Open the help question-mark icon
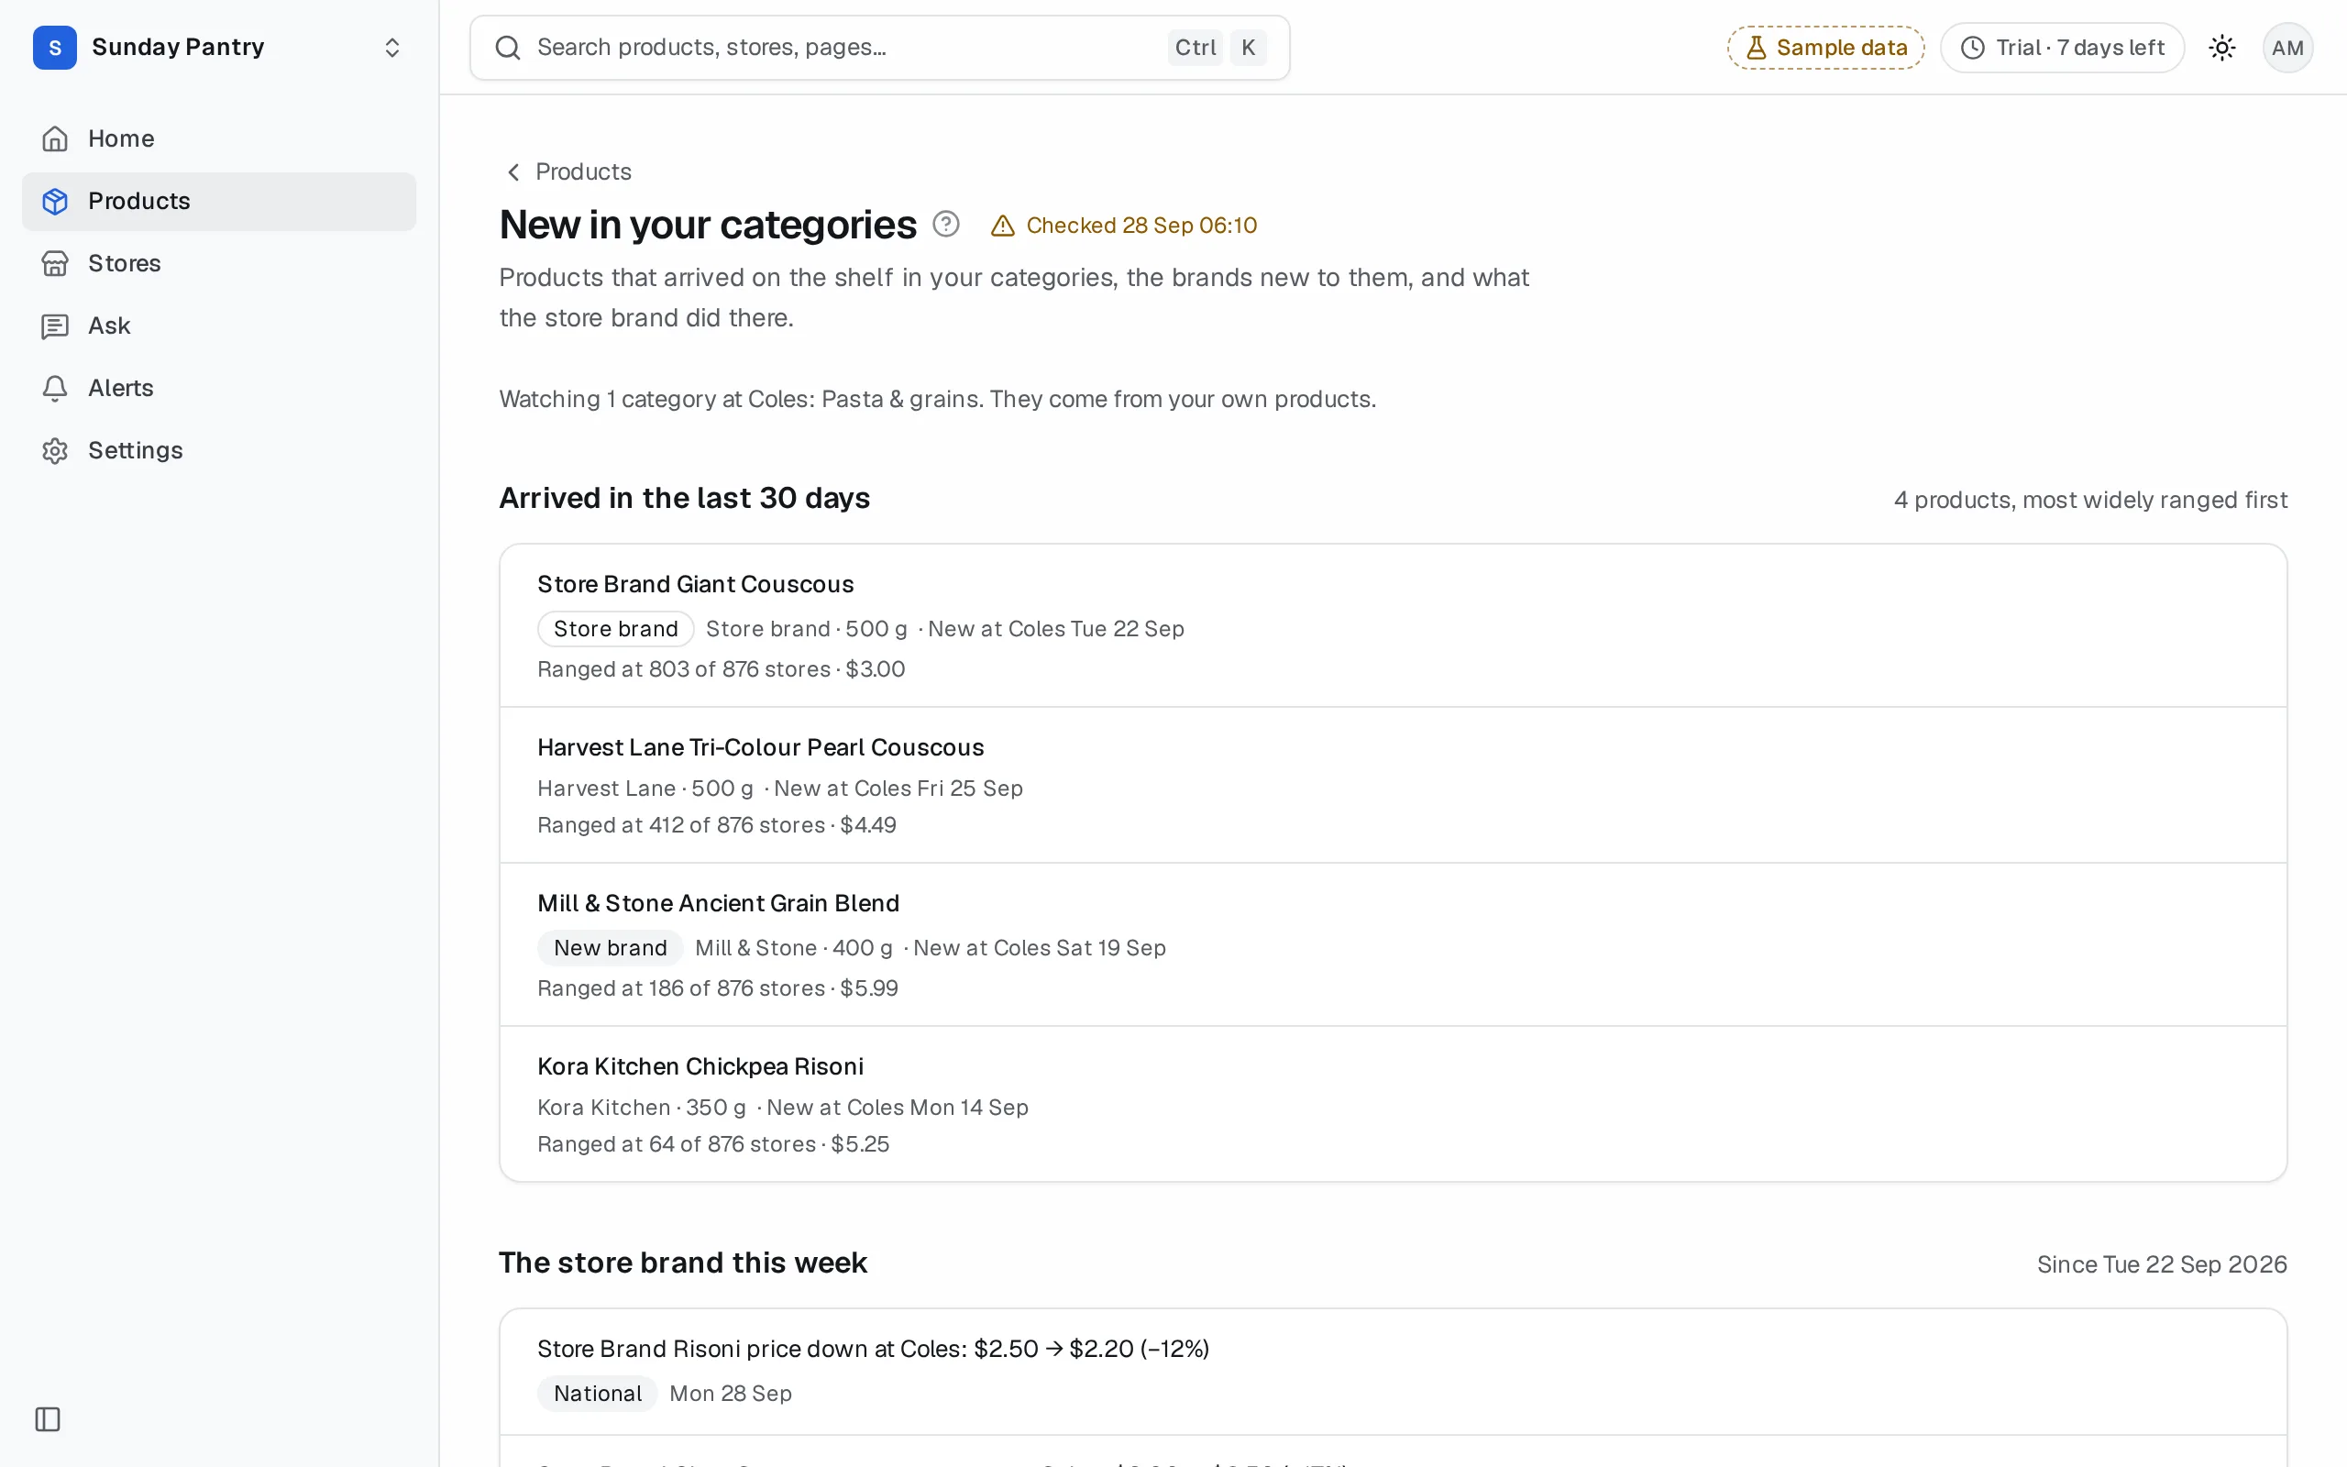Viewport: 2347px width, 1467px height. click(945, 224)
